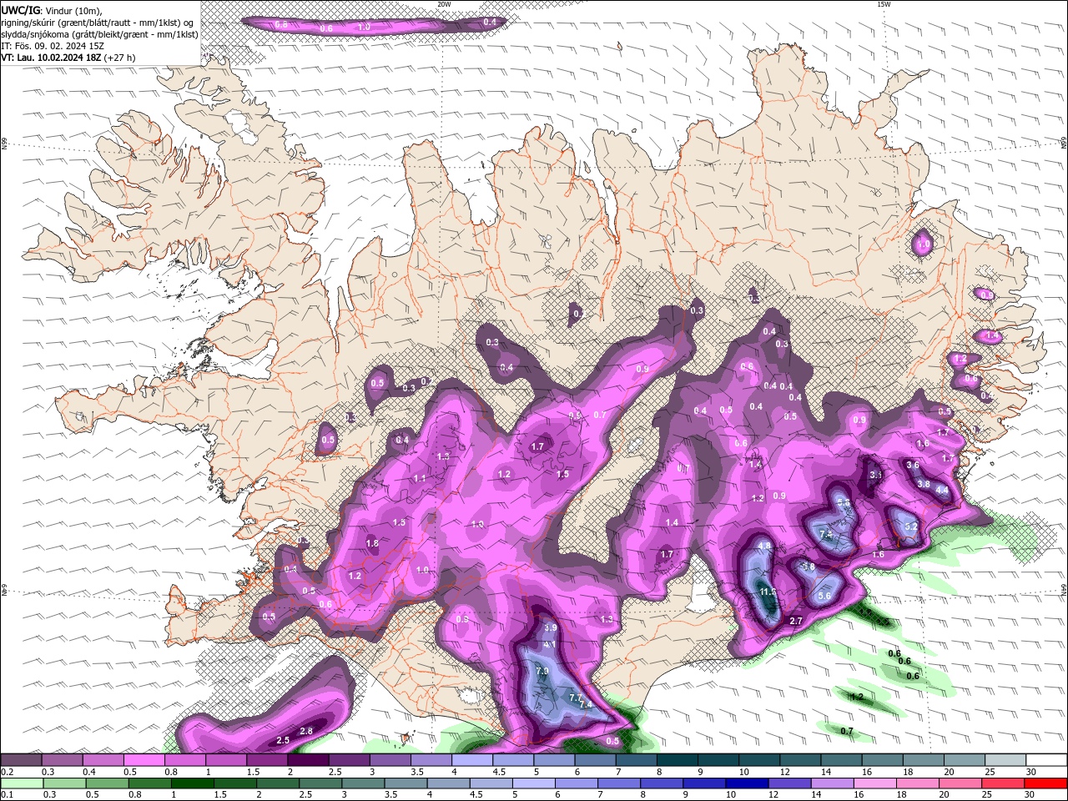Screen dimensions: 1068x801
Task: Click the dark teal snow swatch between 8 and 9
Action: click(677, 760)
